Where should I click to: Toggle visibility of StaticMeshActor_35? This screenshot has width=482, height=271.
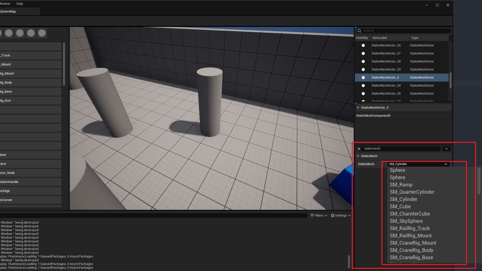tap(363, 94)
